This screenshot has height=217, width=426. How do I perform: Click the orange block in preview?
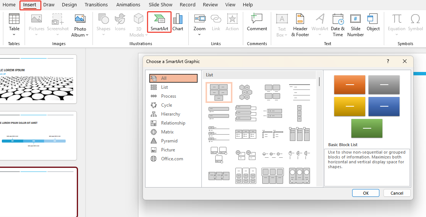[350, 85]
